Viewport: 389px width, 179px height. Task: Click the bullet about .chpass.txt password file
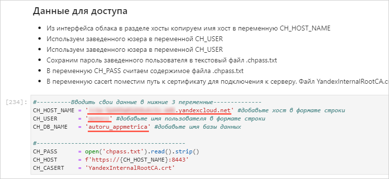pyautogui.click(x=162, y=60)
